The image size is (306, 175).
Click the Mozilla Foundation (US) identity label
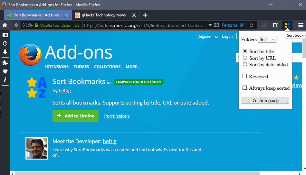pyautogui.click(x=60, y=25)
